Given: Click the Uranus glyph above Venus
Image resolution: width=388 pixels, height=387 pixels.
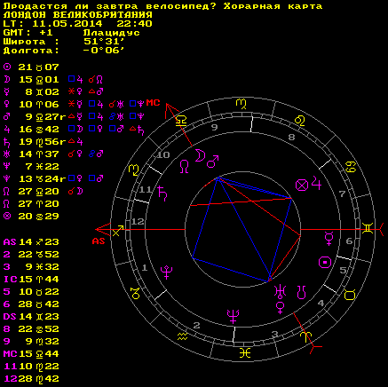Looking at the screenshot, I should (280, 291).
